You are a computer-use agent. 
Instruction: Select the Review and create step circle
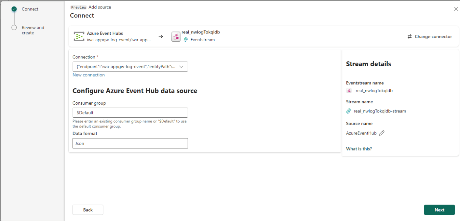point(14,28)
